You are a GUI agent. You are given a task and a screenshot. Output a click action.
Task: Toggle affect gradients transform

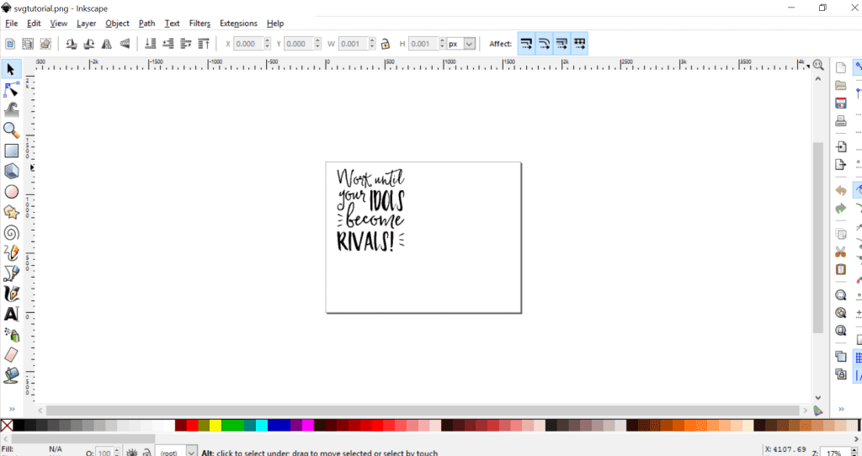(x=561, y=44)
